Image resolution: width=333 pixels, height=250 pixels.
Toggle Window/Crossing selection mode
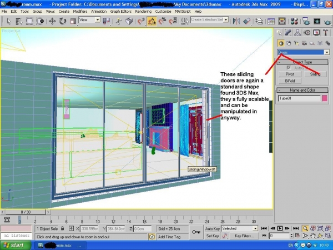point(40,21)
